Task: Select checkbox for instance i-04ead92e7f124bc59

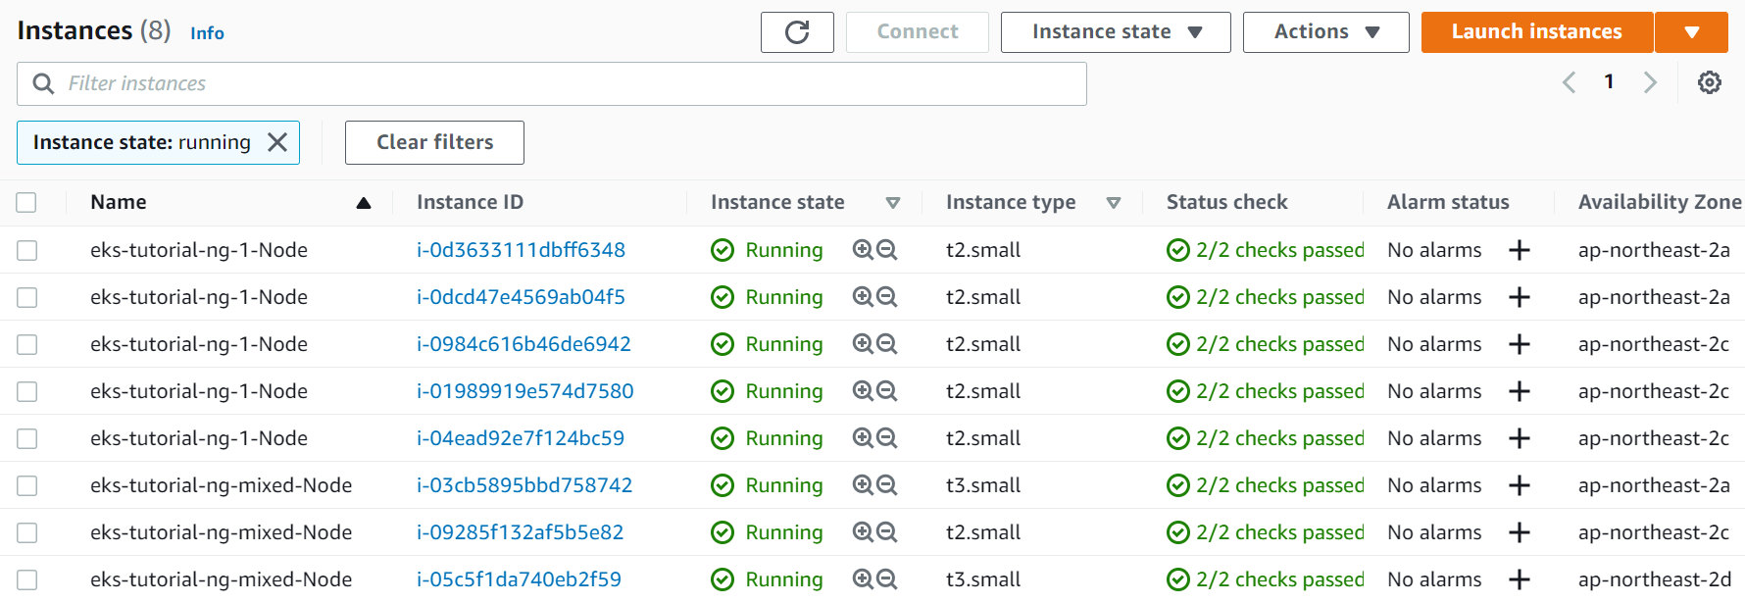Action: click(x=26, y=438)
